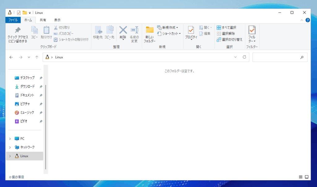Screen dimensions: 317x187
Task: Open ダウンロード in the navigation pane
Action: (x=27, y=87)
